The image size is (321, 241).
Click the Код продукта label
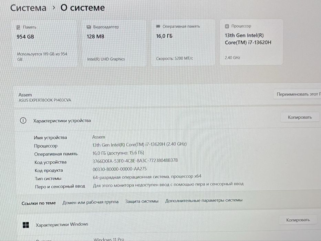(49, 170)
